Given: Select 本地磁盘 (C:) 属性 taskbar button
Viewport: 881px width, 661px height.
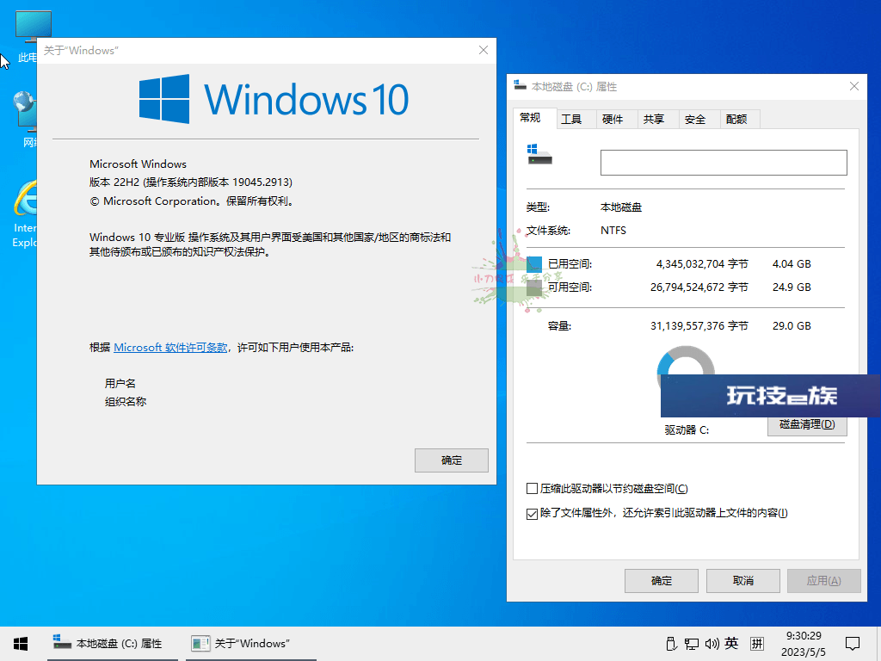Looking at the screenshot, I should pos(113,644).
